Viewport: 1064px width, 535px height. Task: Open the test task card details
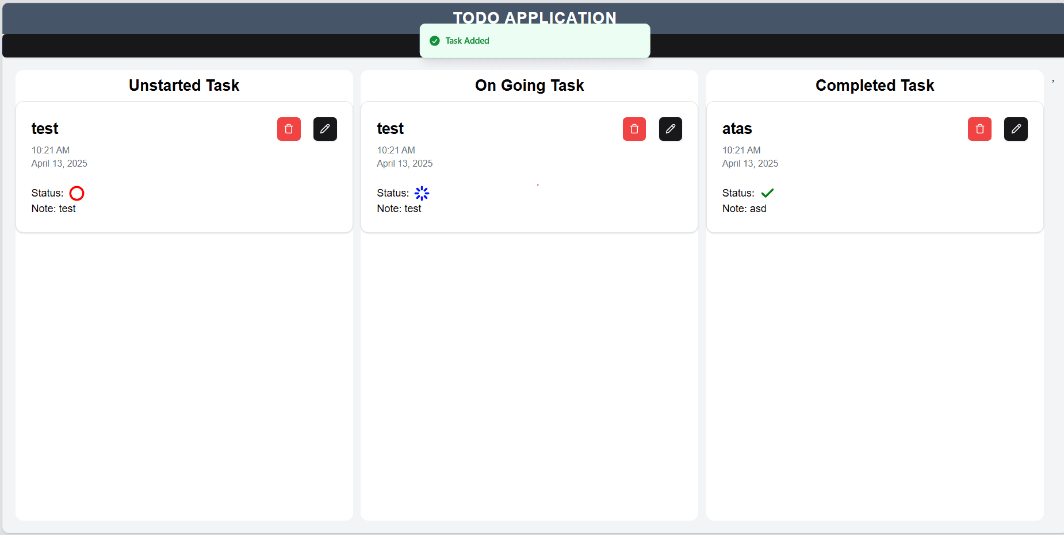coord(45,129)
